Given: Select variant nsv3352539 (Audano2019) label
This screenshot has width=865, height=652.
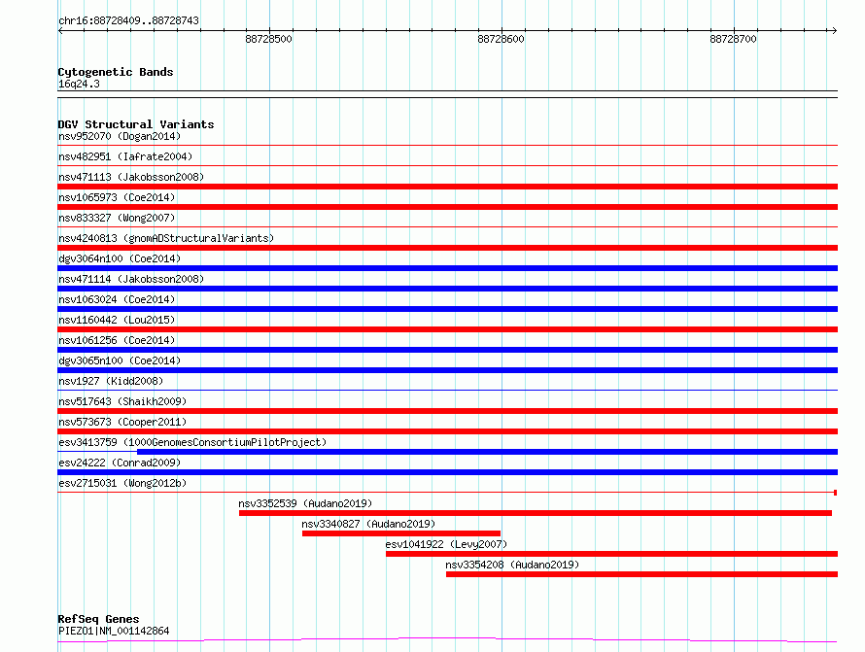Looking at the screenshot, I should [305, 503].
